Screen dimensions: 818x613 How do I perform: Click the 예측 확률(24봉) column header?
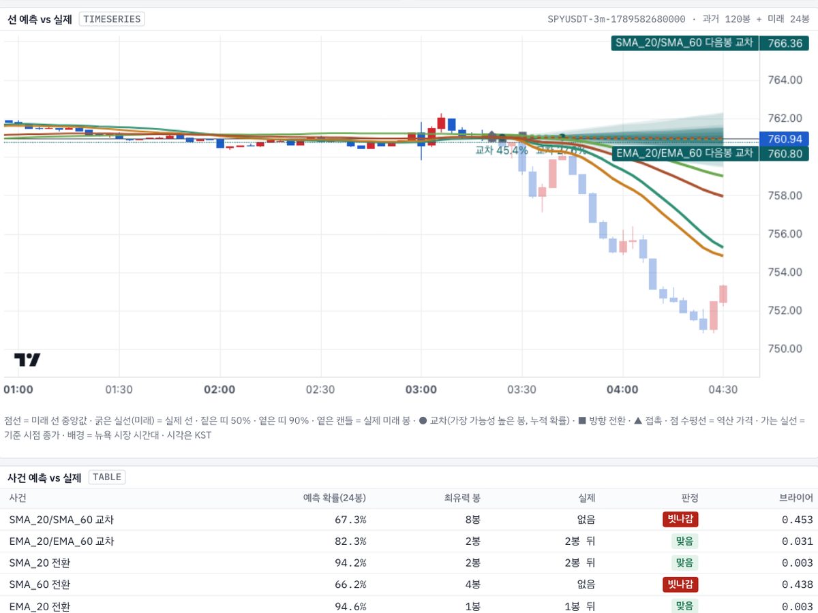335,498
